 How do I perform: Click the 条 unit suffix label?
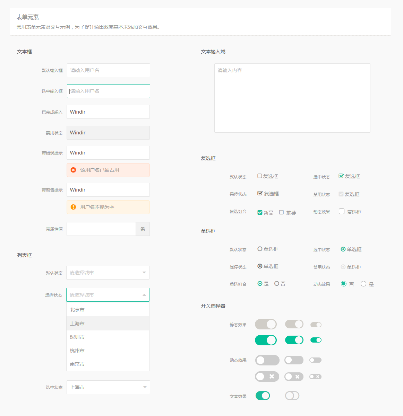tap(143, 229)
